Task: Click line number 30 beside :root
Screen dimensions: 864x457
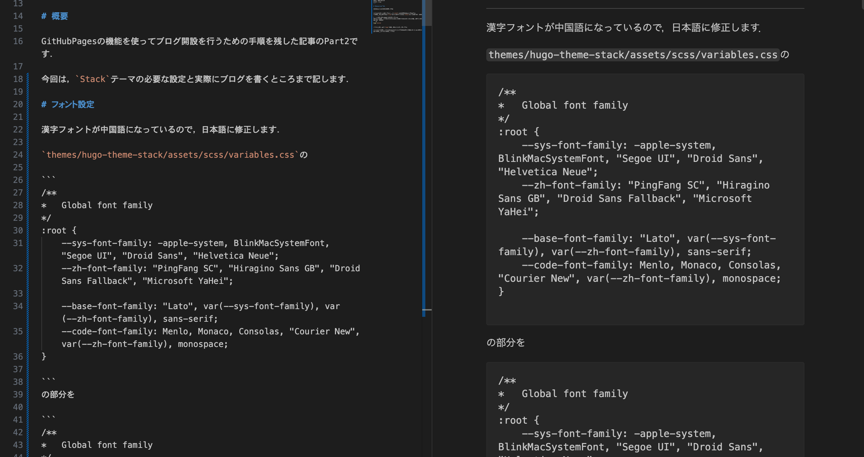Action: [x=18, y=230]
